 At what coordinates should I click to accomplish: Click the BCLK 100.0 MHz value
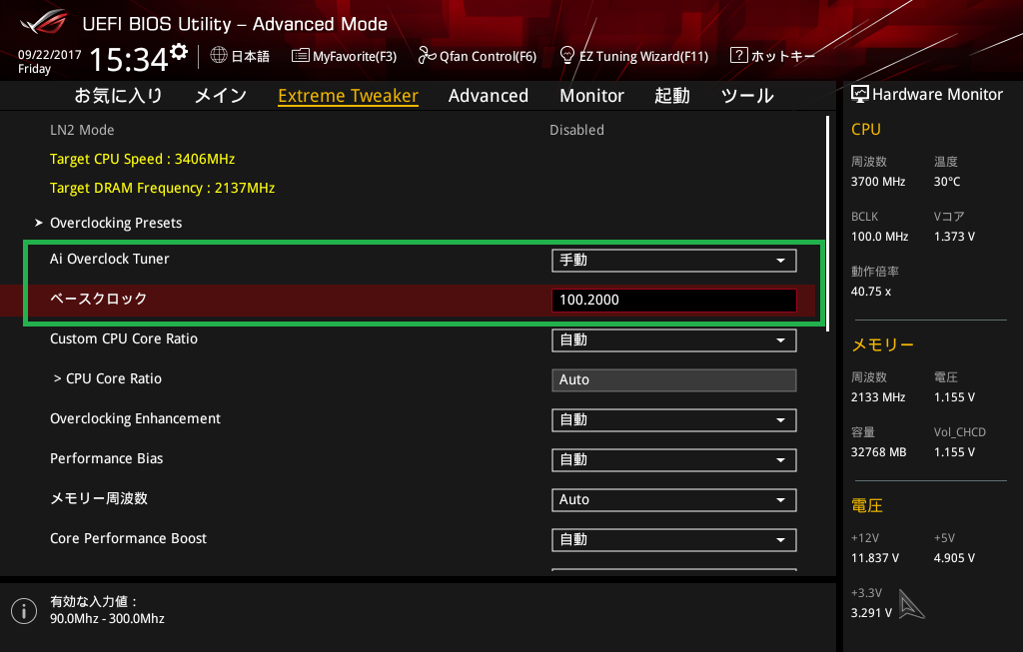[879, 237]
